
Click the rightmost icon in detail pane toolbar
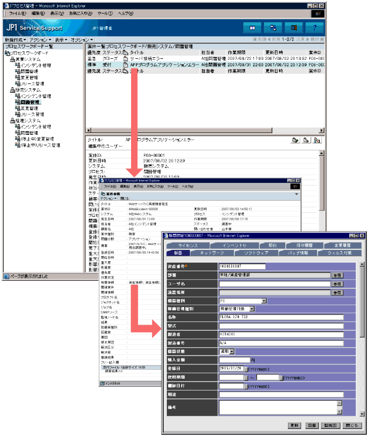[317, 140]
